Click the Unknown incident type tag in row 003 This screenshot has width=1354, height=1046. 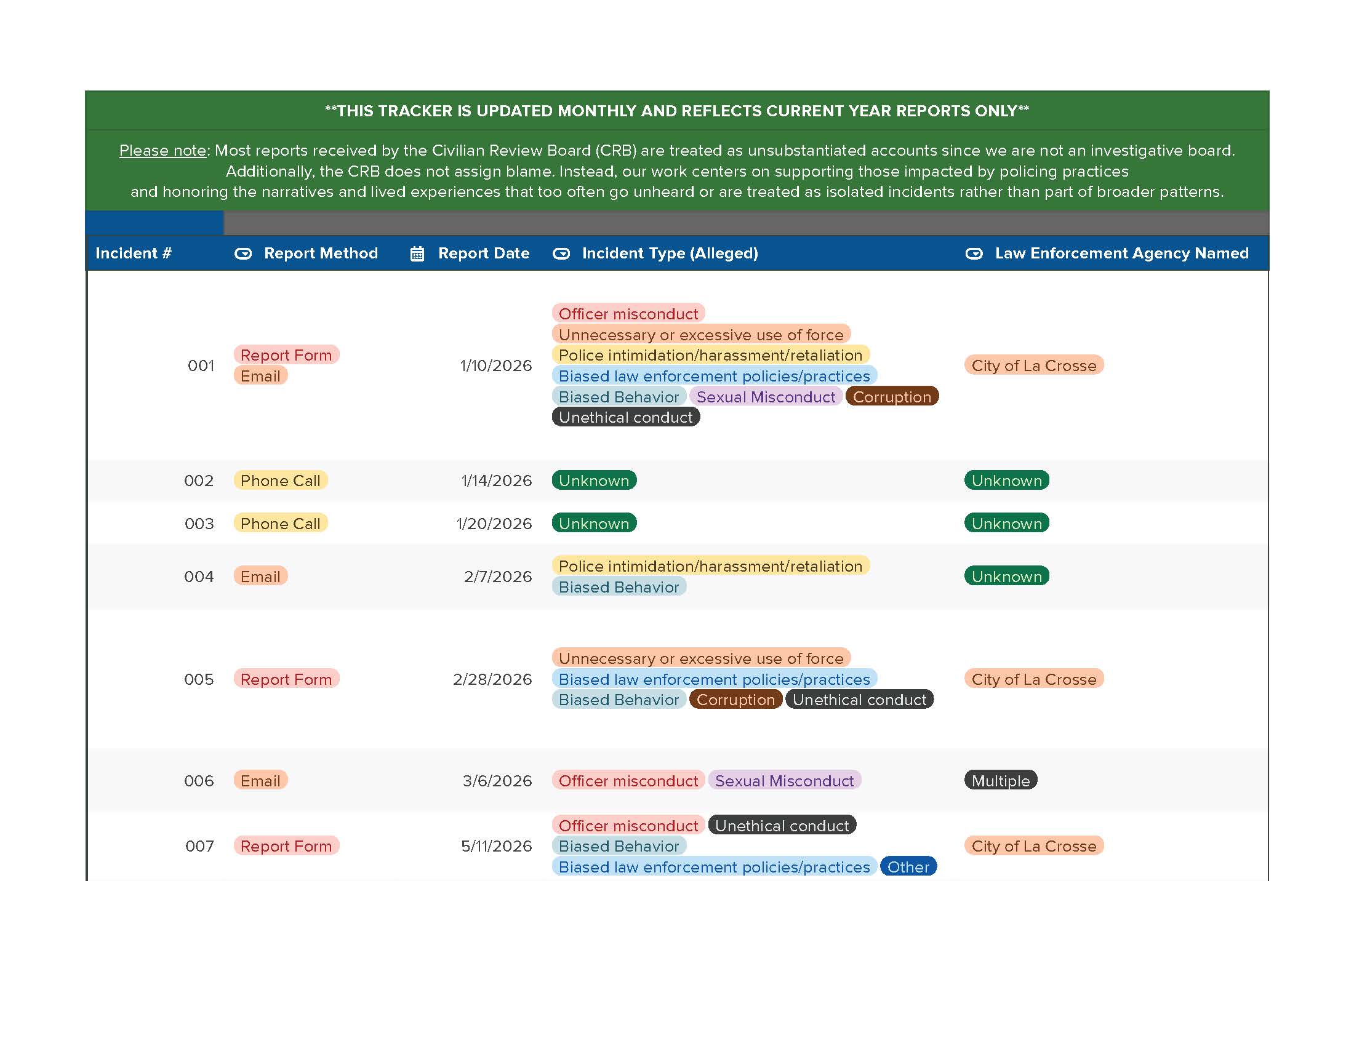[x=594, y=524]
